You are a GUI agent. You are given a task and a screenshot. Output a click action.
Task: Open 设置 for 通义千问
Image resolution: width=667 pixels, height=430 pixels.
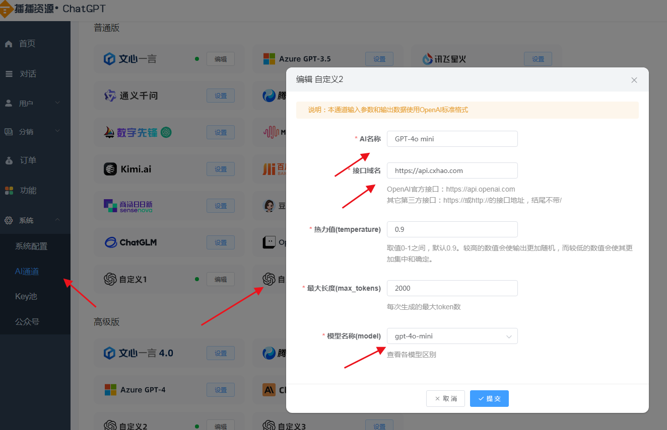click(221, 96)
